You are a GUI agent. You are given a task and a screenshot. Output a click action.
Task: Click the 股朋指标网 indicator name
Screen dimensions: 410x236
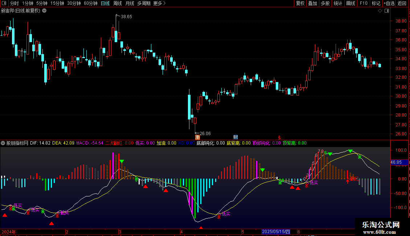click(17, 143)
